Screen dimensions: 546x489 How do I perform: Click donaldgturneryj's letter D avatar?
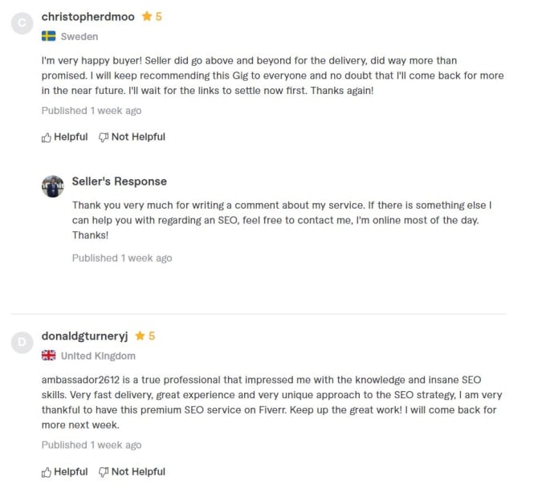coord(22,343)
